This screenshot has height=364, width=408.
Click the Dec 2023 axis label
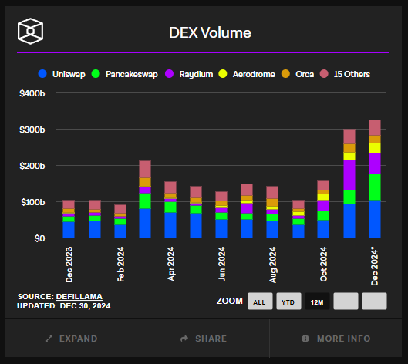coord(69,265)
